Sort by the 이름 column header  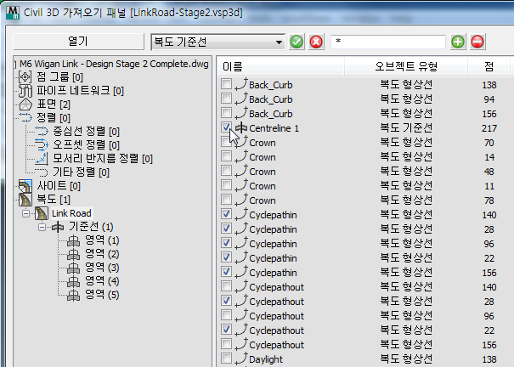tap(280, 66)
